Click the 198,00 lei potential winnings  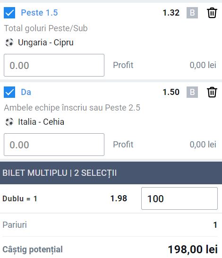point(193,249)
